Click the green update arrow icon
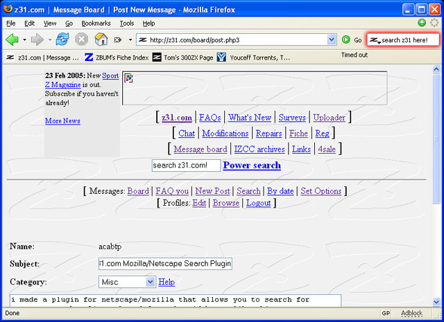The width and height of the screenshot is (444, 322). pos(422,23)
